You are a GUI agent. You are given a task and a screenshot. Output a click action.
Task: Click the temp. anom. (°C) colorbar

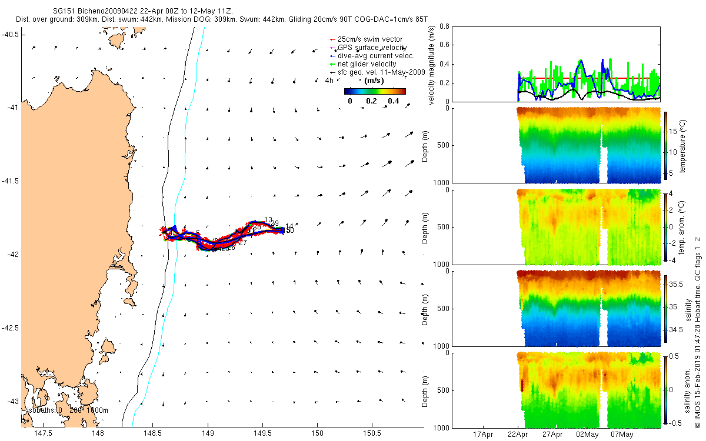666,226
